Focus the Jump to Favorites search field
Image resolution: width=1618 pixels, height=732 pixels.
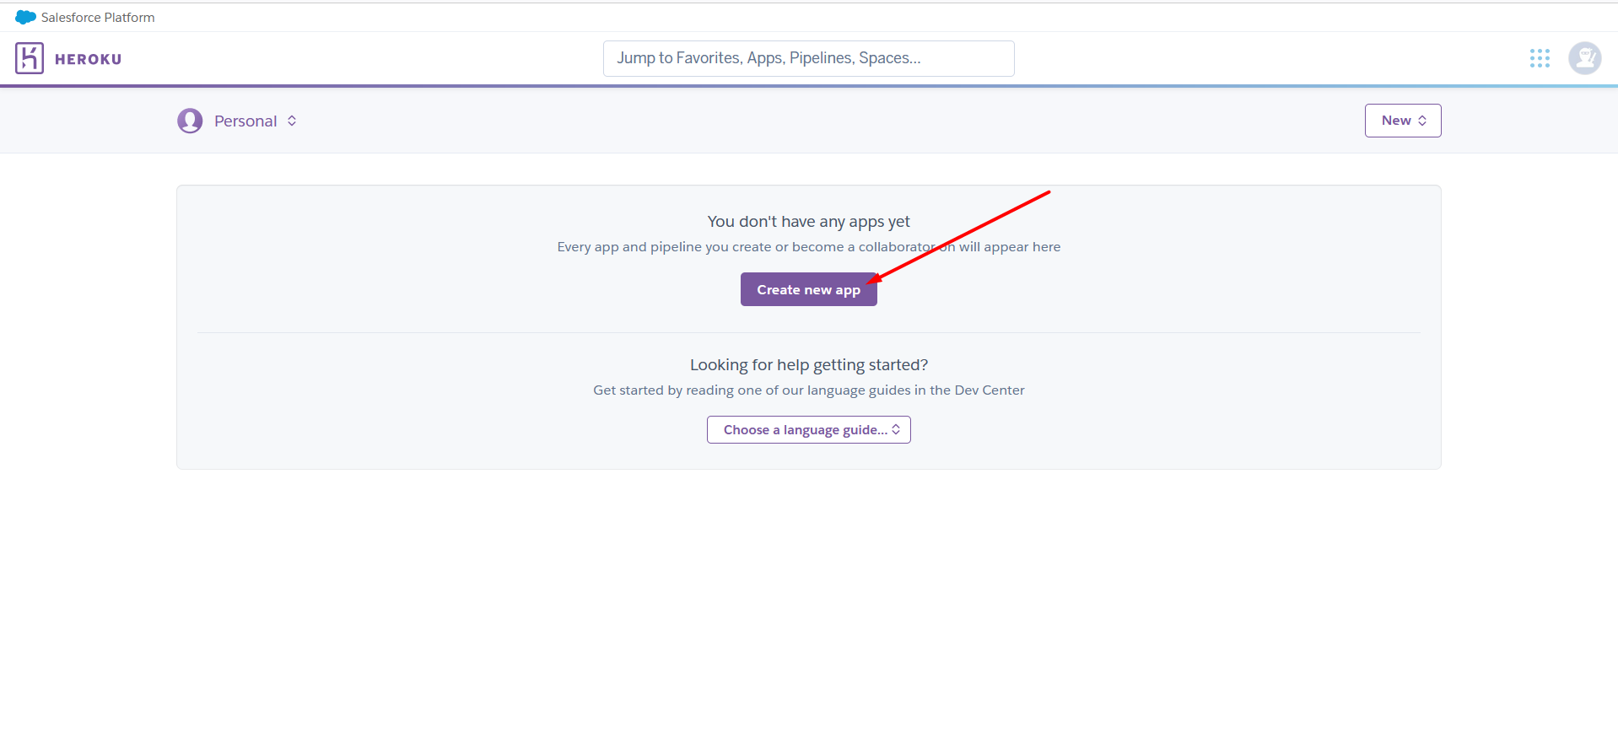[x=808, y=58]
